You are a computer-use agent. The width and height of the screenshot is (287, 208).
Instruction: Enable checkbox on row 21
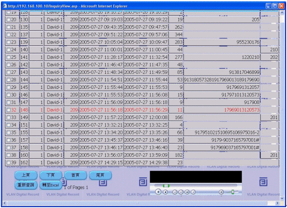[8, 27]
